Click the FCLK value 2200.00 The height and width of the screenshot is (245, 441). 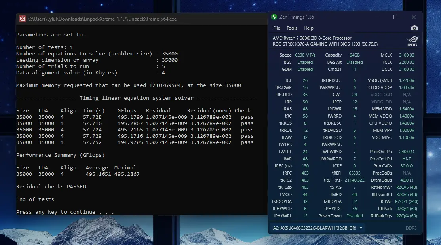click(407, 62)
